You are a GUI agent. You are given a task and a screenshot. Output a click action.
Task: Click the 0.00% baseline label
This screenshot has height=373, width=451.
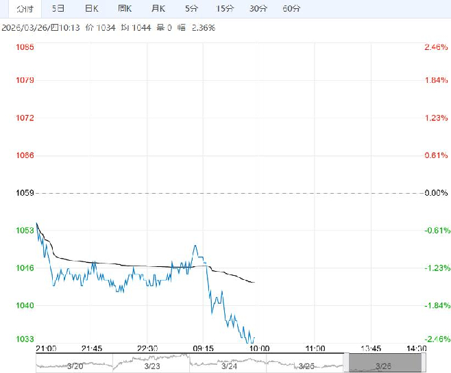pyautogui.click(x=436, y=193)
